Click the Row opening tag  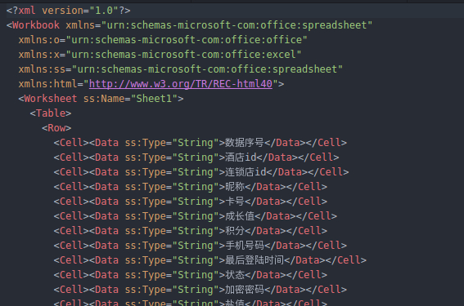click(x=56, y=128)
